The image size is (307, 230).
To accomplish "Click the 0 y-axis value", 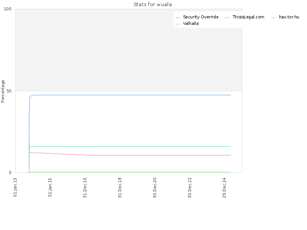I will pyautogui.click(x=10, y=173).
